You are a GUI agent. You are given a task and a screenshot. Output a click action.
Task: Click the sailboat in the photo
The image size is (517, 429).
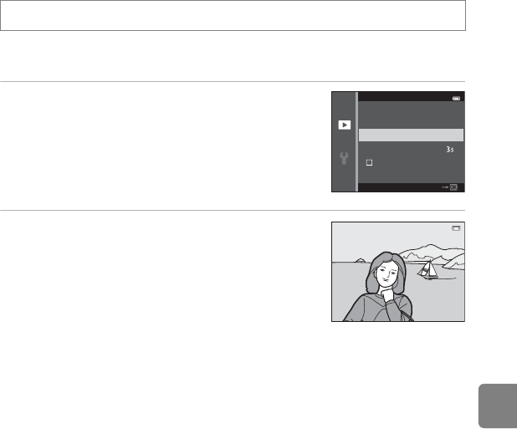coord(428,270)
